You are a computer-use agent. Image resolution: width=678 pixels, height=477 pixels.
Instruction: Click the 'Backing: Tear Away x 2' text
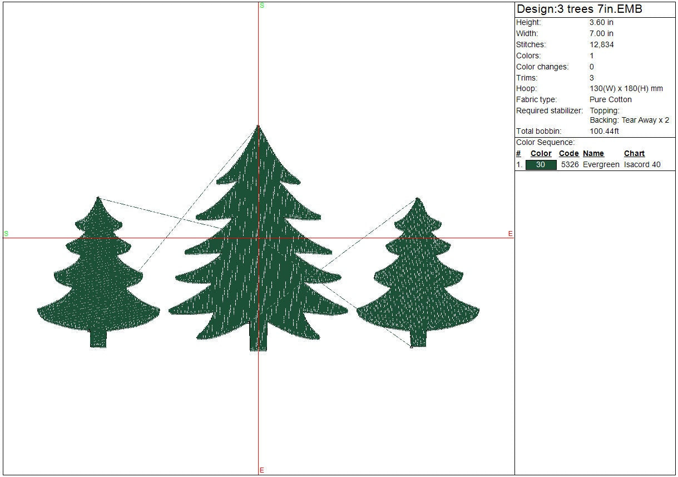[629, 120]
